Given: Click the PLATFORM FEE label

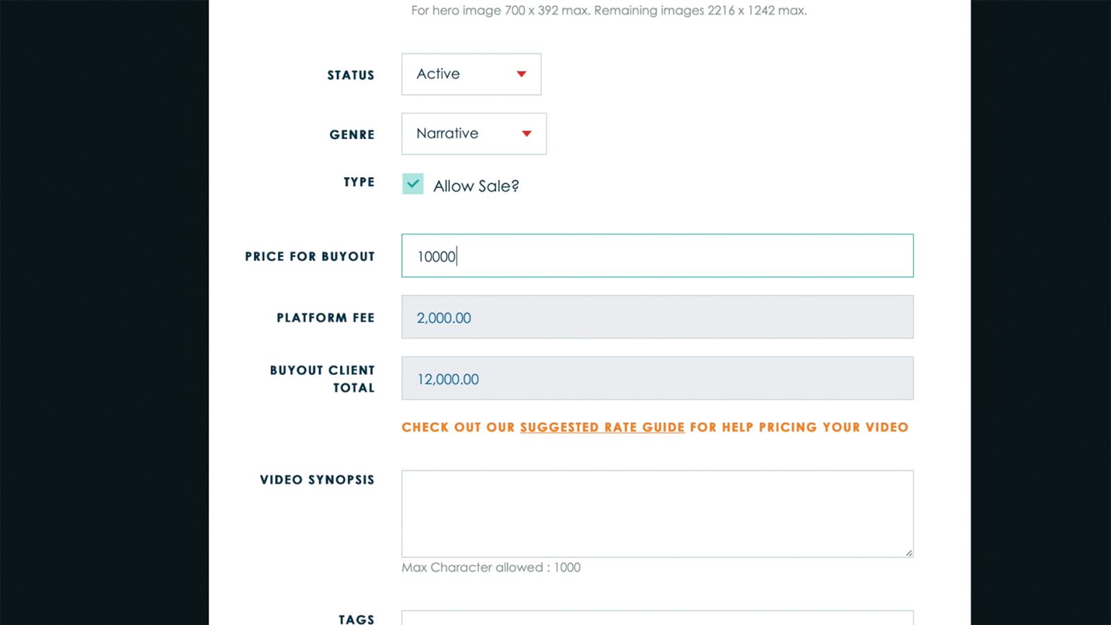Looking at the screenshot, I should tap(326, 317).
